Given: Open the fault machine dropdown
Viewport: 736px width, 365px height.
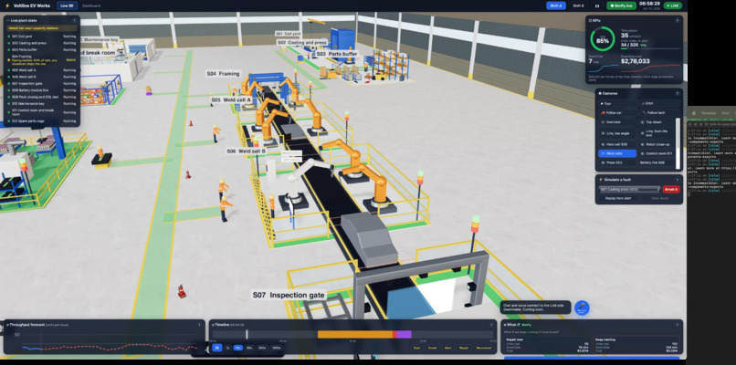Looking at the screenshot, I should pos(629,190).
